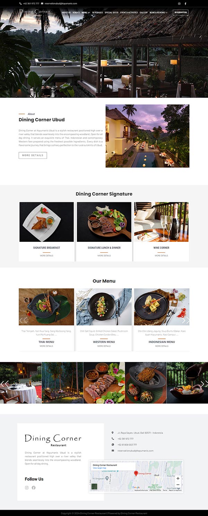Image resolution: width=208 pixels, height=516 pixels.
Task: Open View larger map link
Action: 99,468
